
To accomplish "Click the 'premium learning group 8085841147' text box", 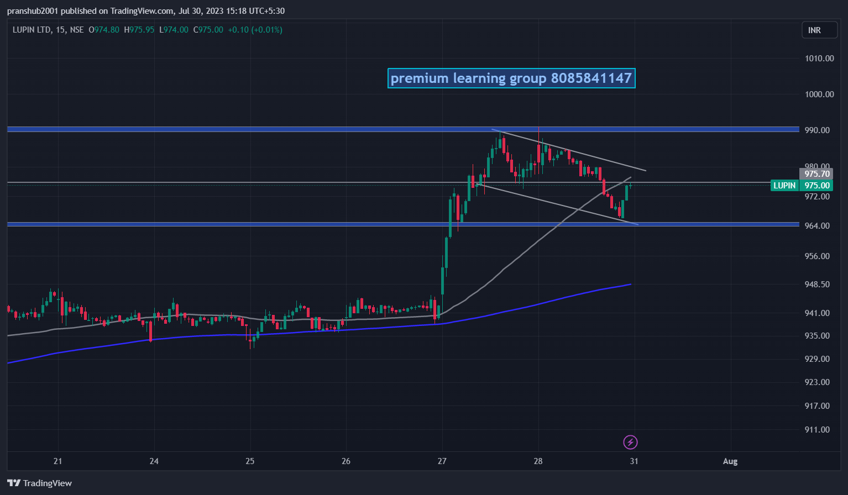I will (x=511, y=78).
